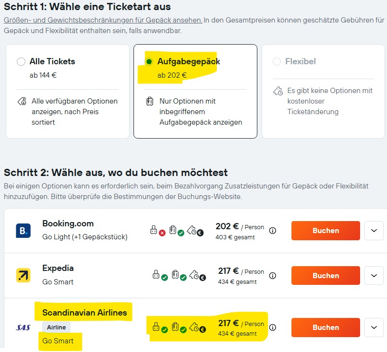The height and width of the screenshot is (352, 387).
Task: Click the SAS airline logo
Action: pos(23,328)
